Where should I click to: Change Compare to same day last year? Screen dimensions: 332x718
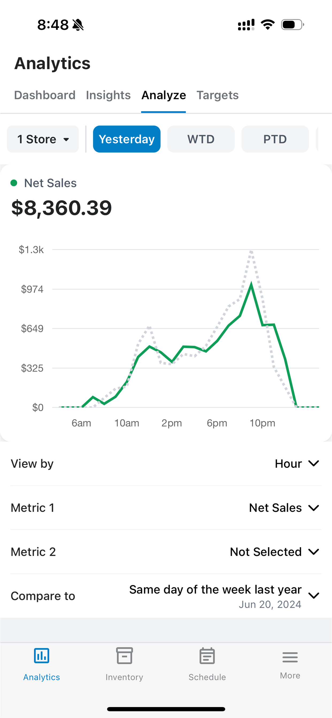pos(166,596)
